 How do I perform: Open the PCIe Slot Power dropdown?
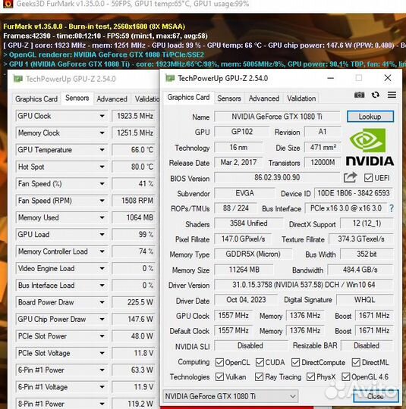102,336
